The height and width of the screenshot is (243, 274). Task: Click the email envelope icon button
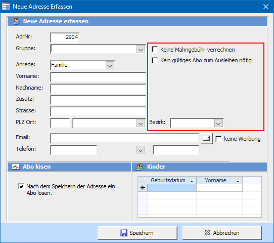tap(206, 139)
